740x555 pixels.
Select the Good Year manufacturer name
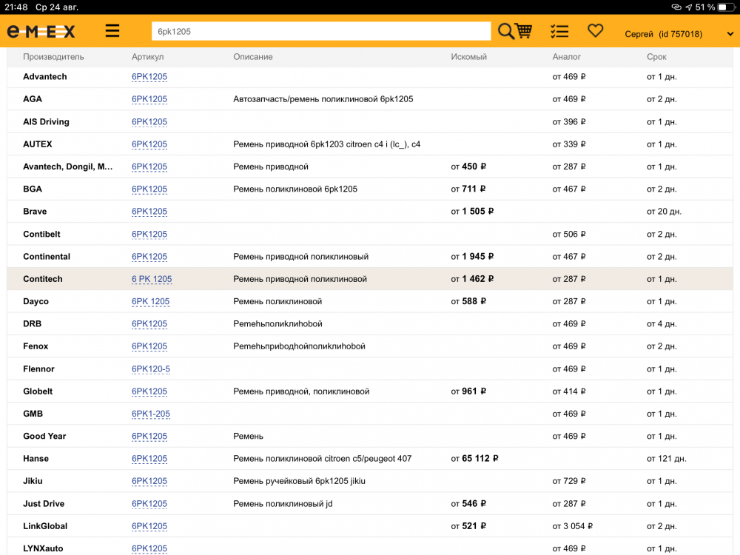tap(44, 436)
